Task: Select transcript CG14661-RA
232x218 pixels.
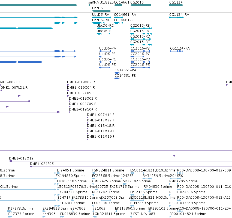Action: [118, 17]
